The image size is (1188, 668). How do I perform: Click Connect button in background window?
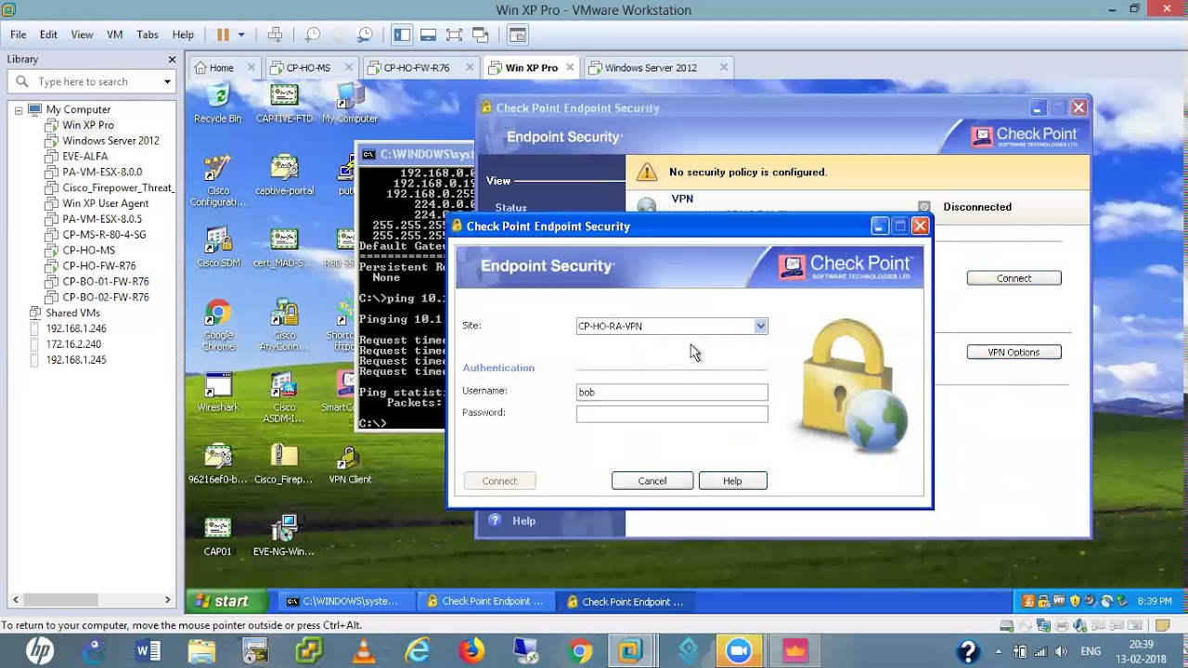pyautogui.click(x=1014, y=278)
